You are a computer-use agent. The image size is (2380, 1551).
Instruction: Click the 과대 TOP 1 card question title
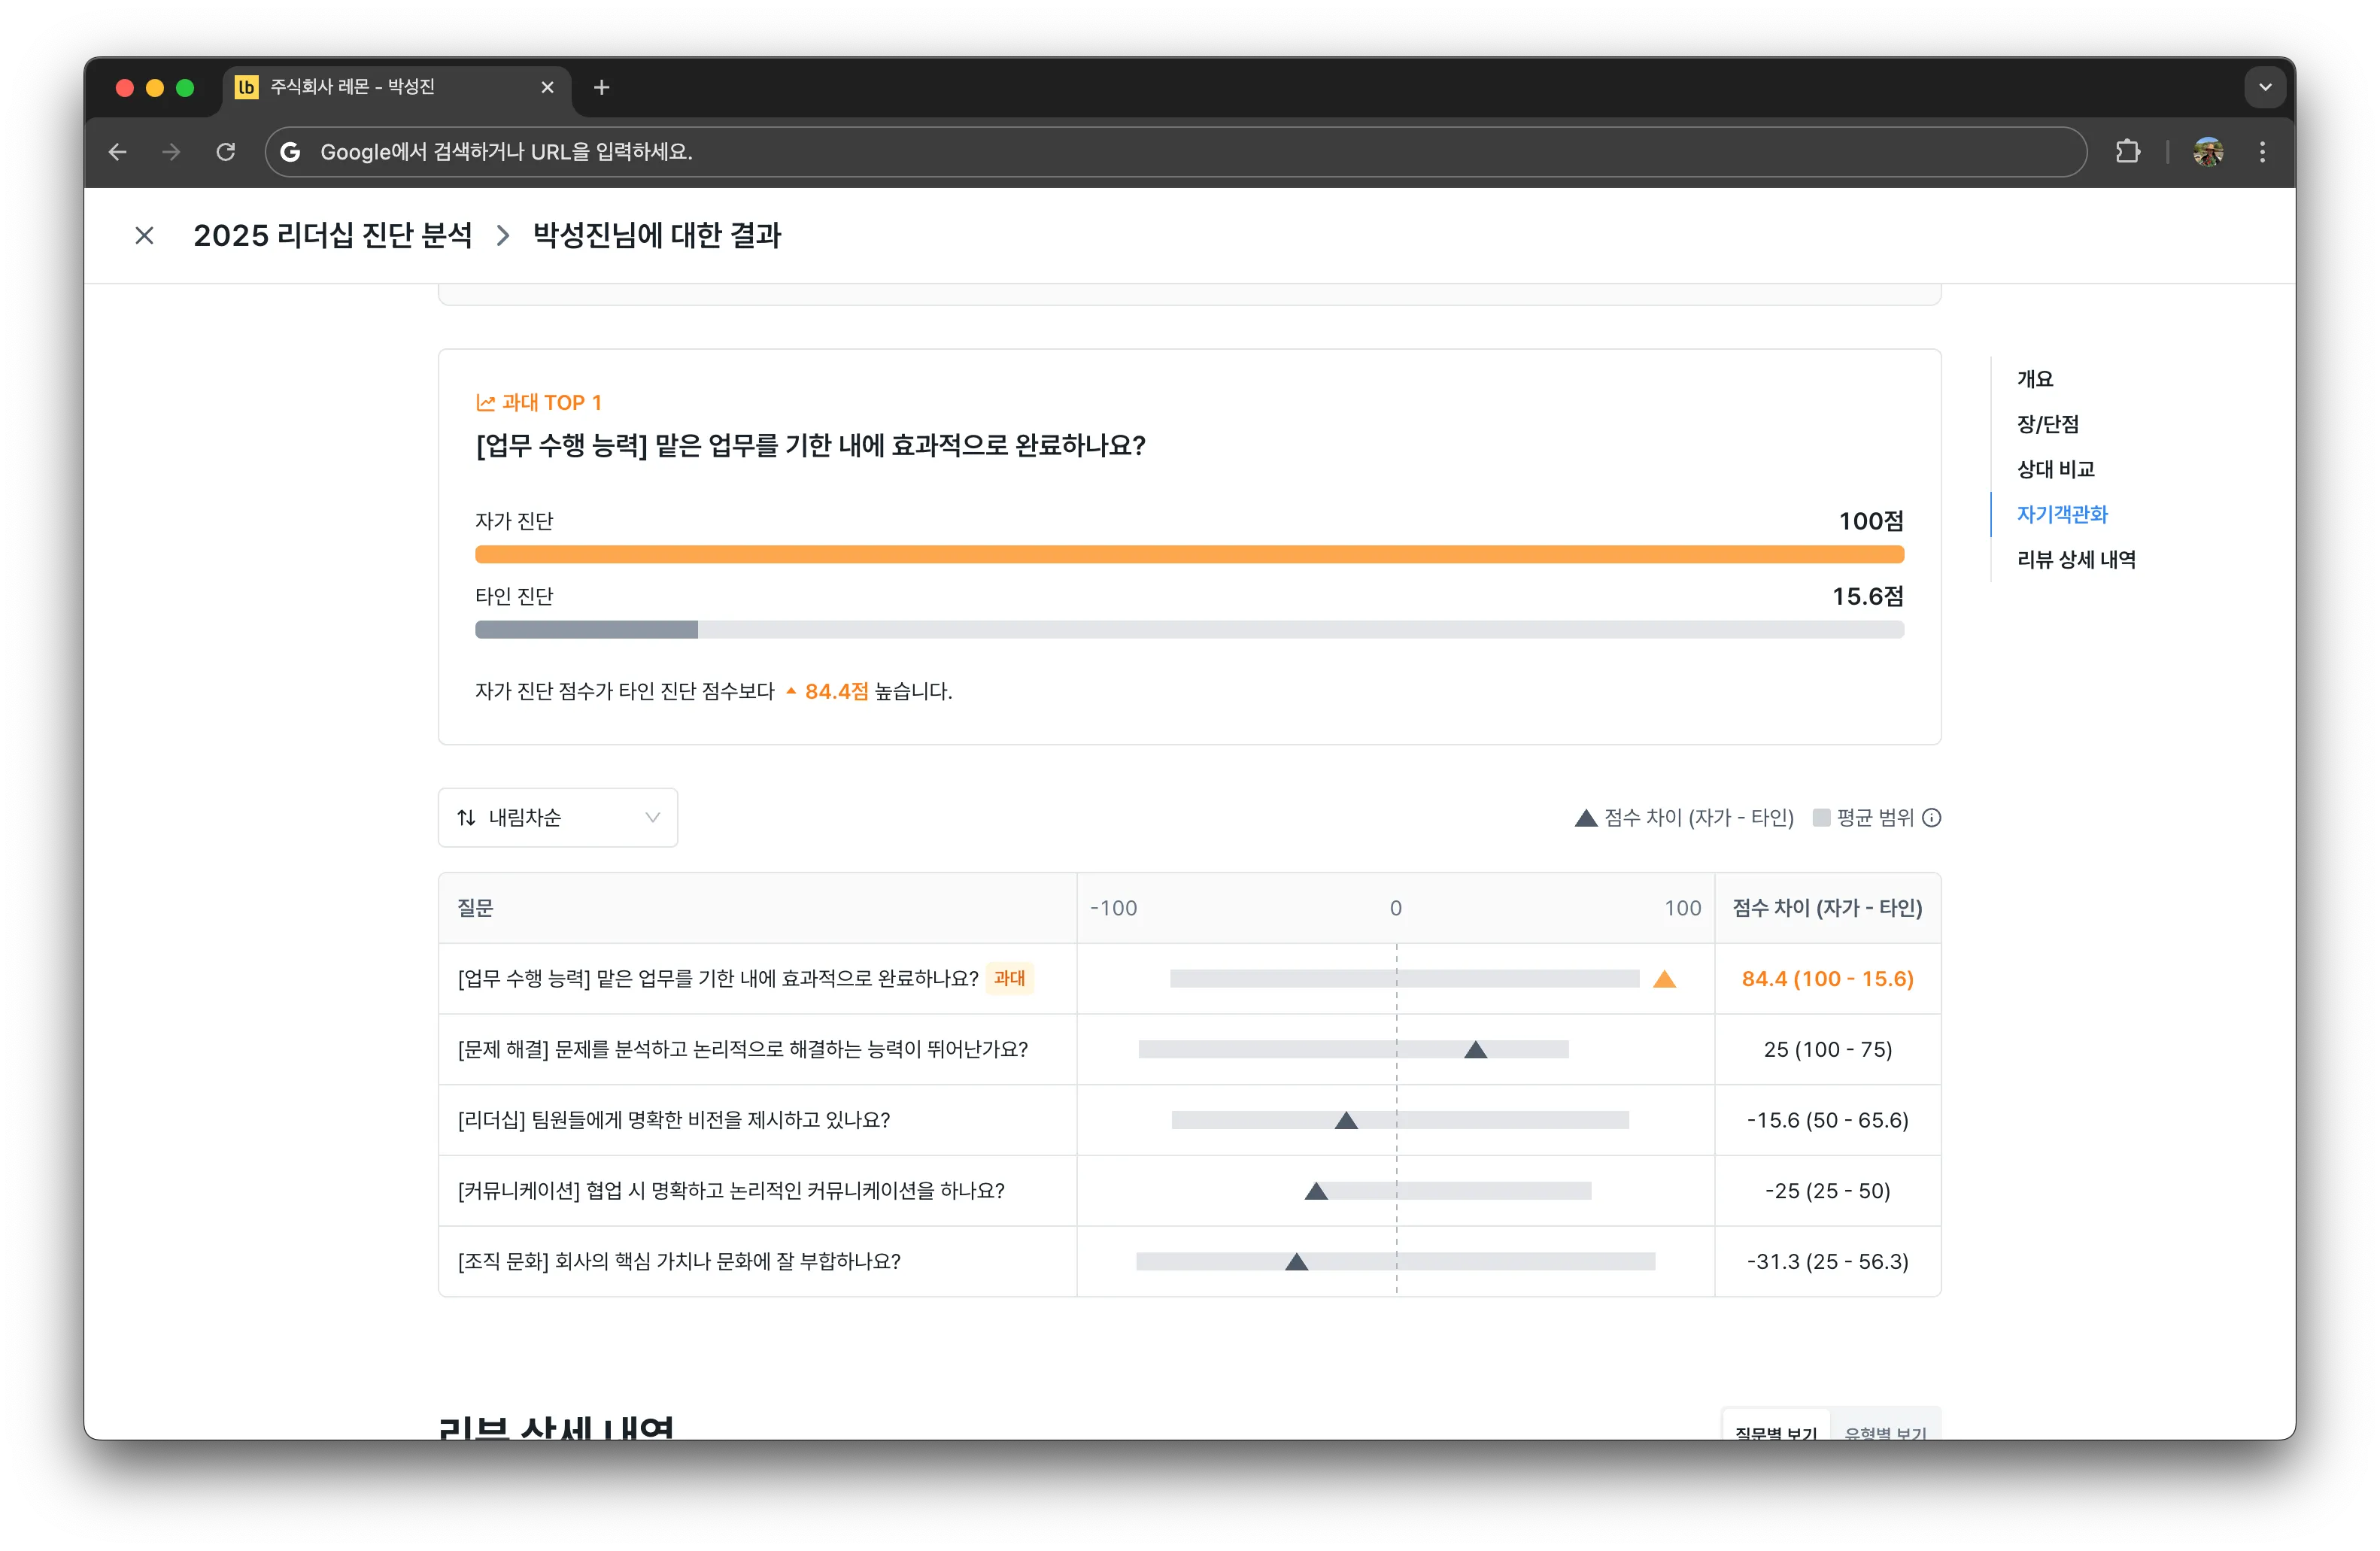coord(810,446)
